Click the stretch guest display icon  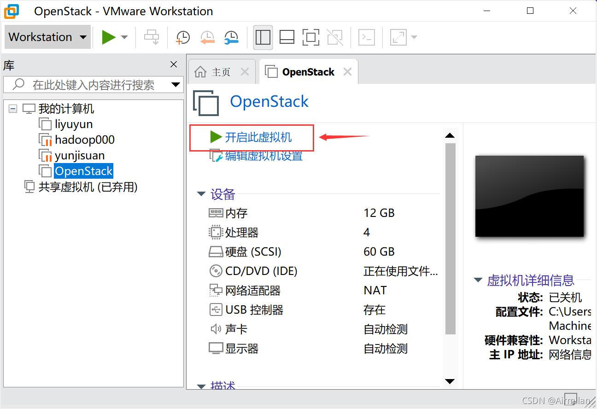click(x=398, y=37)
